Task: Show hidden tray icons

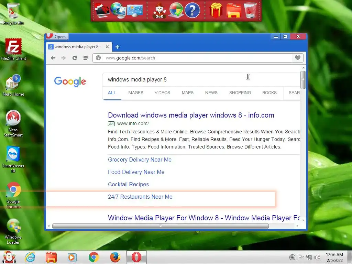Action: tap(292, 257)
